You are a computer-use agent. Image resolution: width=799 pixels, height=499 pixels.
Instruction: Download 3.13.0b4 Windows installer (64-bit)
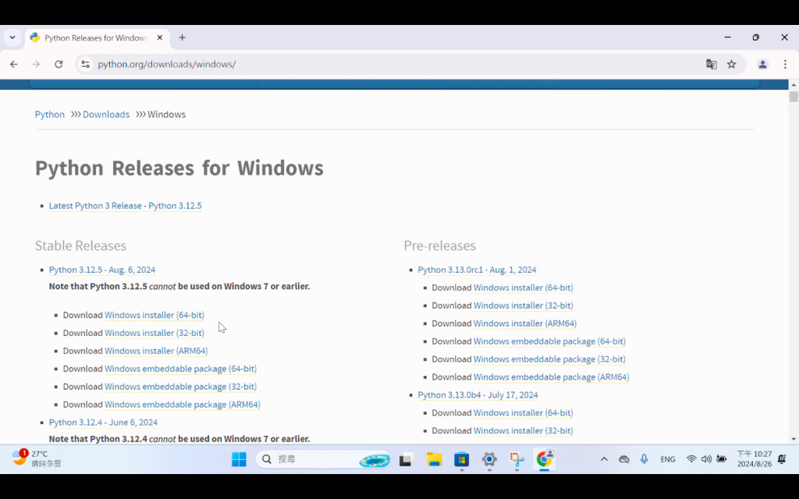pyautogui.click(x=524, y=413)
